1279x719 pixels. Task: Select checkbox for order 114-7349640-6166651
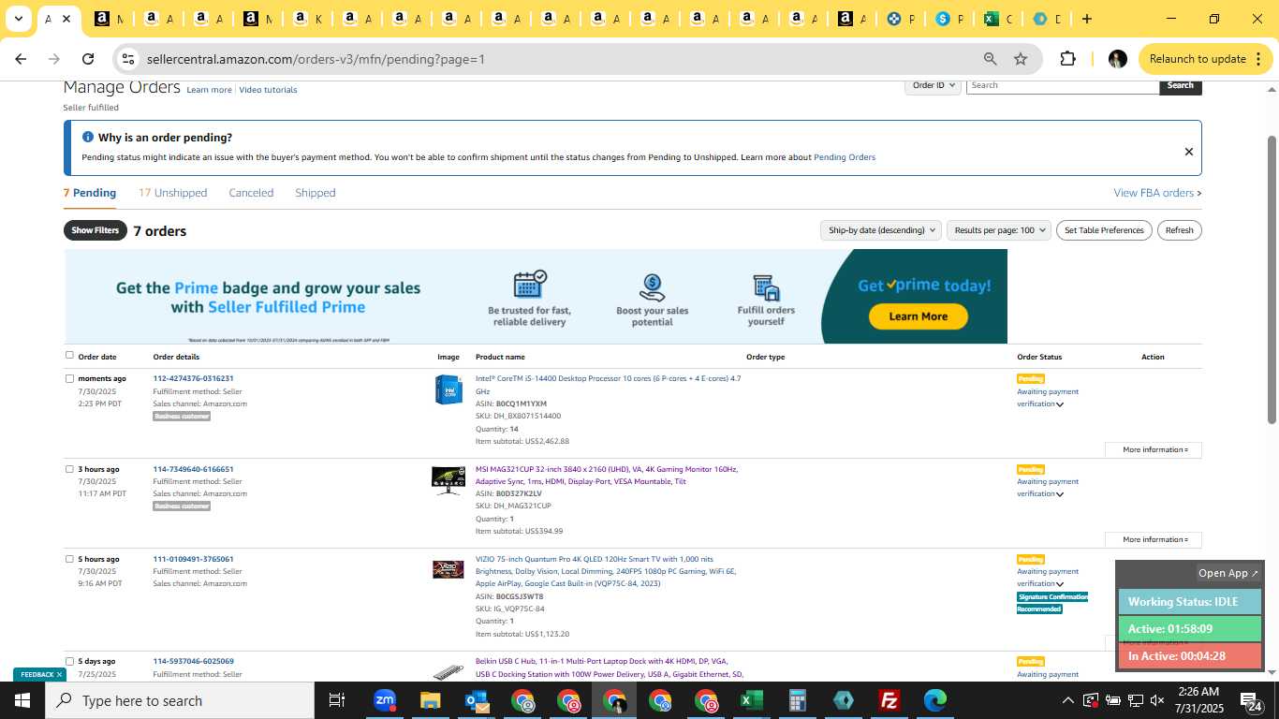click(69, 469)
